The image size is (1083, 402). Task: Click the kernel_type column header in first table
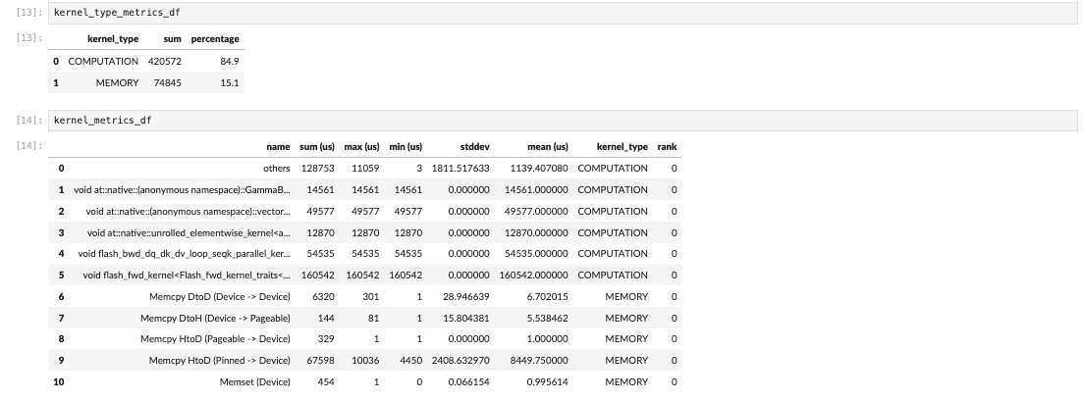point(113,39)
